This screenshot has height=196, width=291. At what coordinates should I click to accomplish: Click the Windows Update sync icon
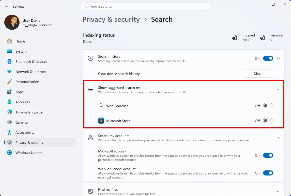point(9,152)
